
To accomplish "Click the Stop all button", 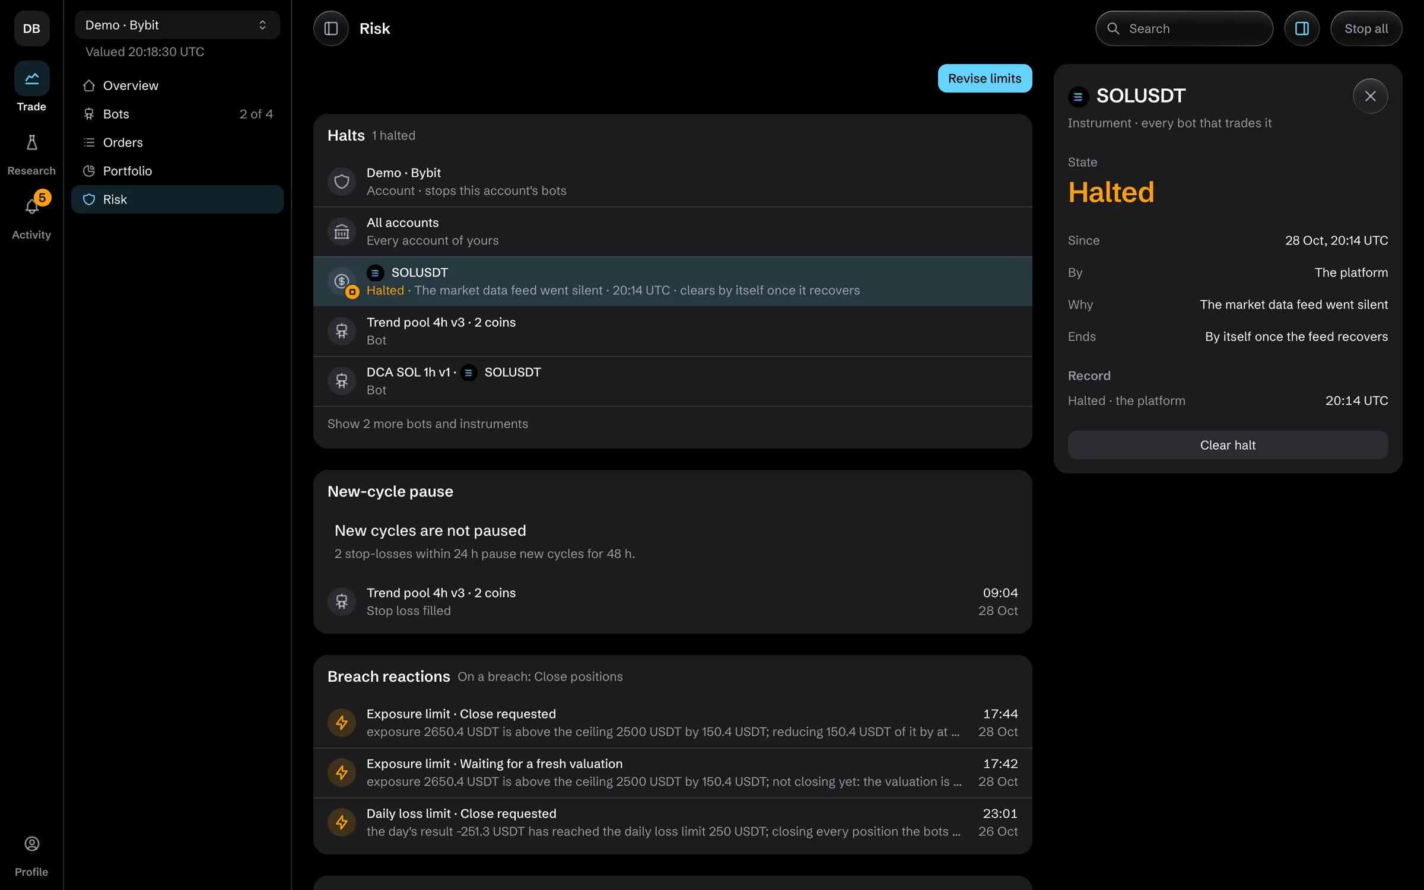I will (x=1366, y=28).
